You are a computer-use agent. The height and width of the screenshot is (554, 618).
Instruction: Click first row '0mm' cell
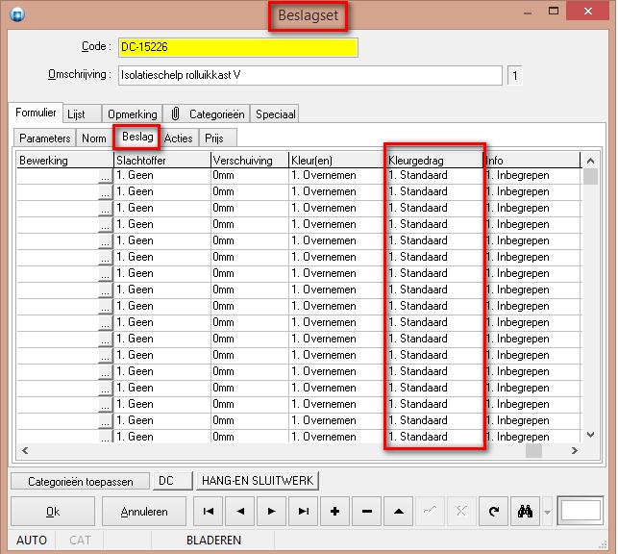click(x=250, y=175)
